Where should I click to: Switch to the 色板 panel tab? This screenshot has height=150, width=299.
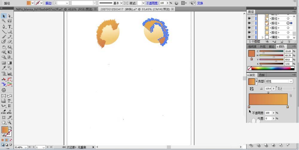click(x=262, y=75)
